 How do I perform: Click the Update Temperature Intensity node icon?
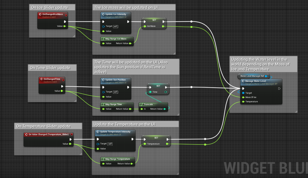(x=97, y=132)
